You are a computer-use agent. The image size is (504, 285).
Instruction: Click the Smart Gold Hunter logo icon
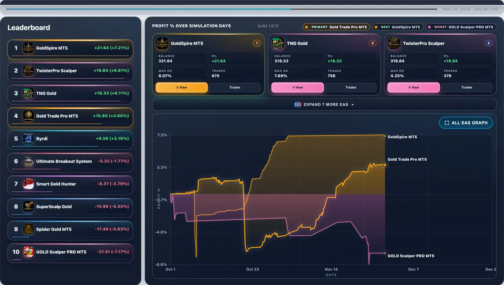(28, 184)
